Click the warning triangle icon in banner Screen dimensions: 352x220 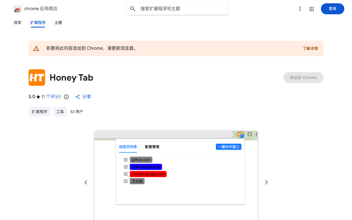[36, 48]
